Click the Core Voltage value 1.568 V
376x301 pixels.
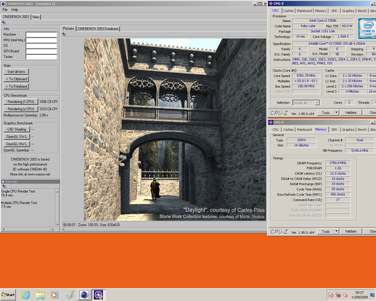(x=343, y=36)
